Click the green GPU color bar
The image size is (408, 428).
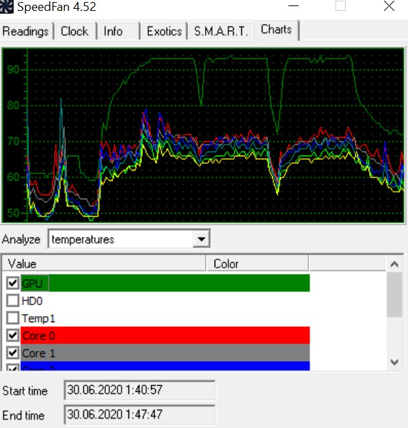165,283
